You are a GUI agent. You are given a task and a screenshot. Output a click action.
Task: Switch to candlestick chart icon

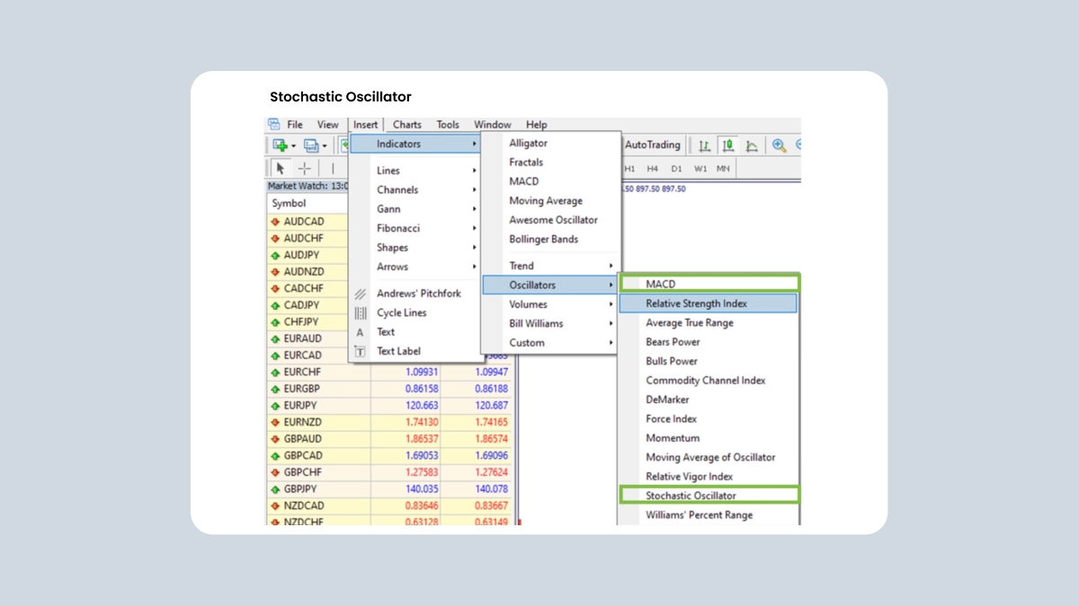click(728, 145)
